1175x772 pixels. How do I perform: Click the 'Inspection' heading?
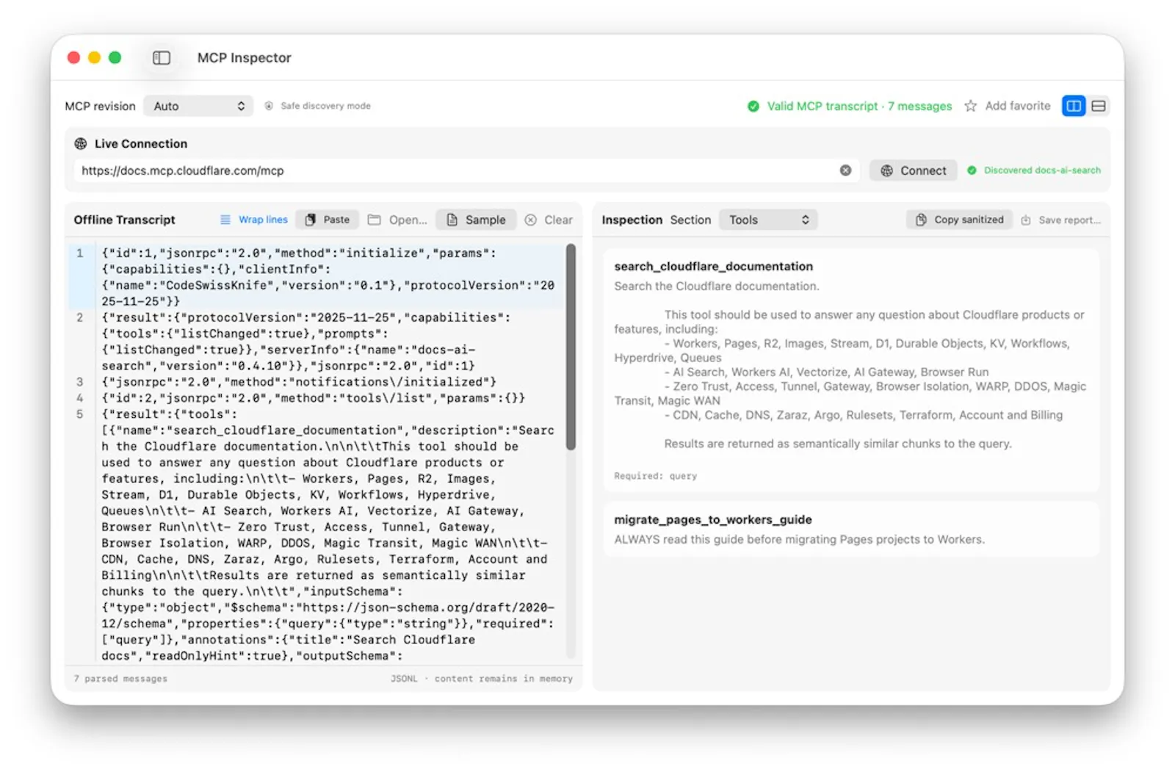pos(632,220)
